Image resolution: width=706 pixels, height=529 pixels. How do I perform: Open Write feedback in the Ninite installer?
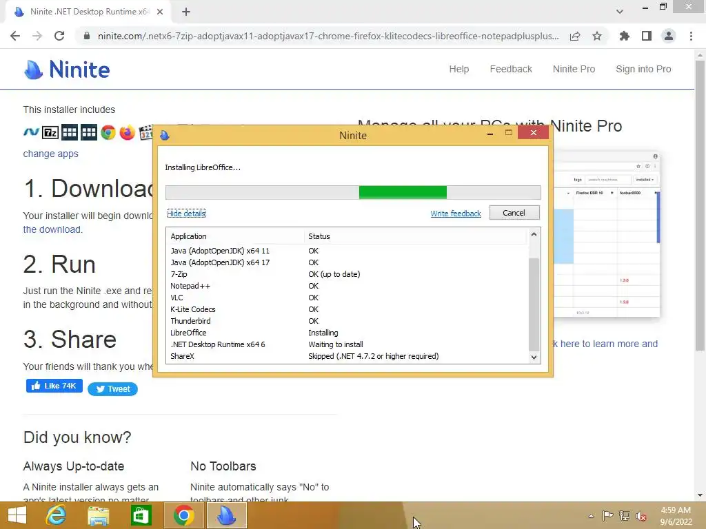click(x=456, y=214)
